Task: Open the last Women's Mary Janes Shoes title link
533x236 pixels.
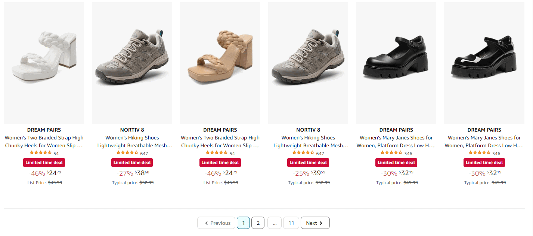Action: (x=484, y=142)
